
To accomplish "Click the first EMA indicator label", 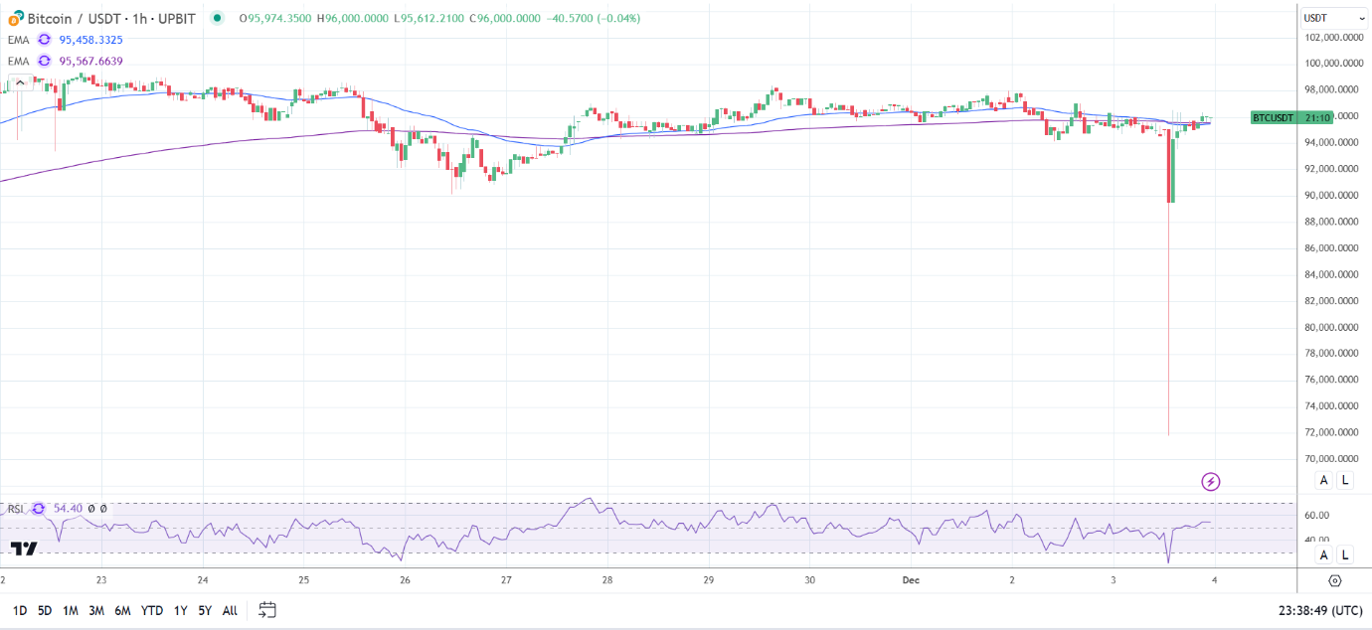I will pyautogui.click(x=20, y=40).
